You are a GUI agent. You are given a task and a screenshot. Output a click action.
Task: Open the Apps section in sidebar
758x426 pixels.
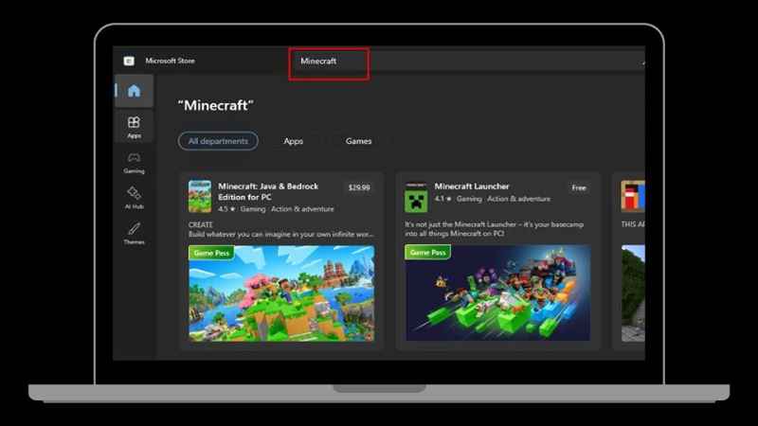point(134,126)
